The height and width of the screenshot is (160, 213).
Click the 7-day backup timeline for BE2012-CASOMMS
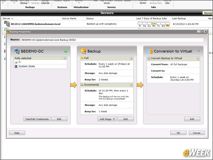154,24
